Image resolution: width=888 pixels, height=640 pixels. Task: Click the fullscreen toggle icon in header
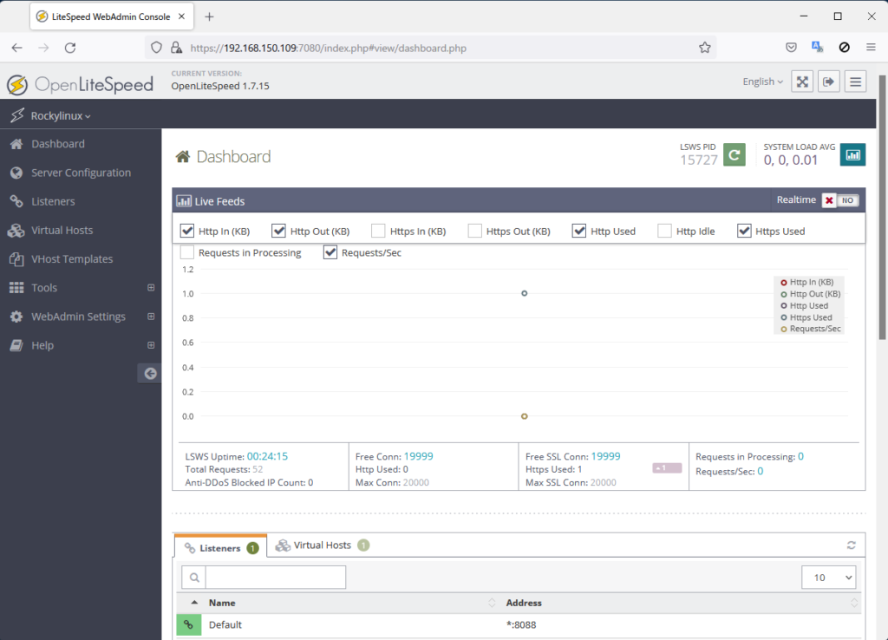click(x=803, y=82)
